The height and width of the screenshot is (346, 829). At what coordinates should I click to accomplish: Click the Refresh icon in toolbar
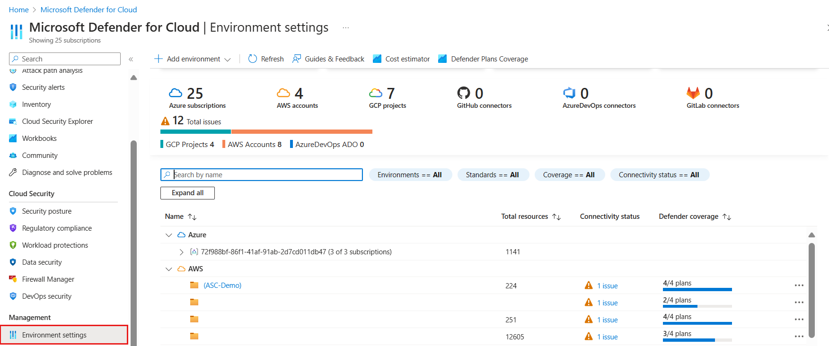[x=253, y=59]
